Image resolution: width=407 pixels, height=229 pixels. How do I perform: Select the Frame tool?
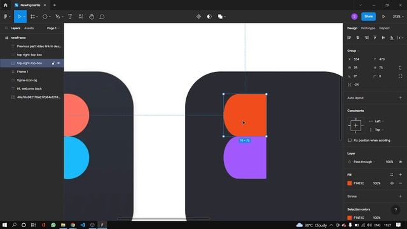32,17
